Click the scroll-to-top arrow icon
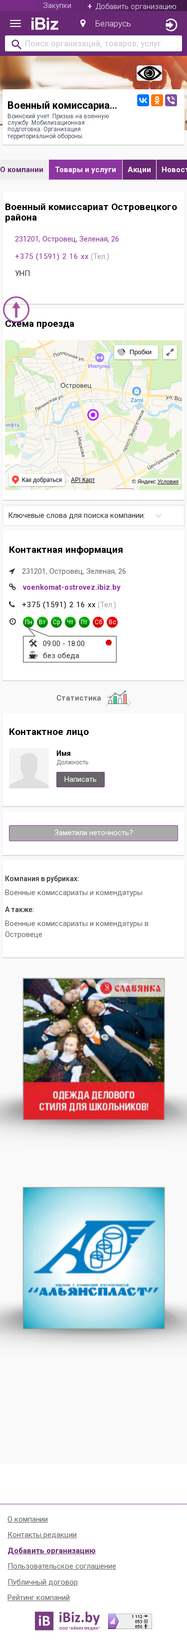This screenshot has height=1644, width=187. click(16, 309)
